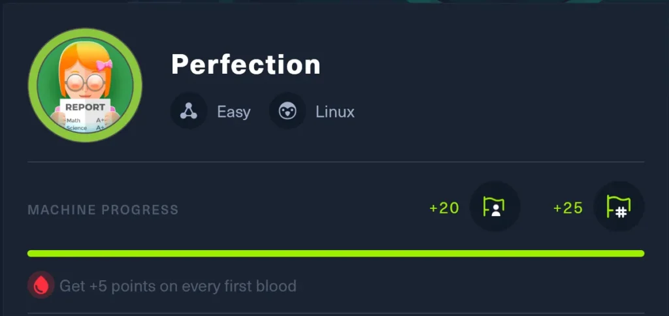Screen dimensions: 669x316
Task: Select the Linux label text
Action: [335, 112]
